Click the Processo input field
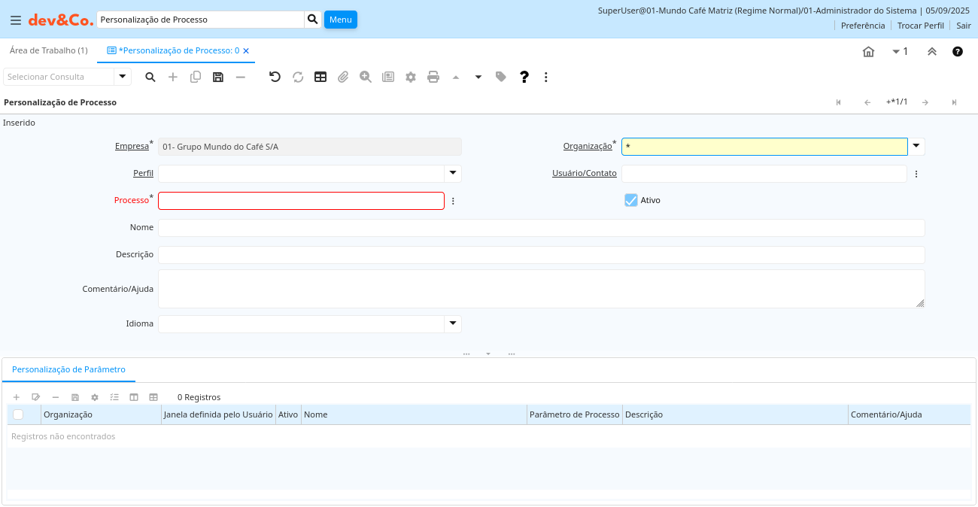The height and width of the screenshot is (507, 978). pos(301,201)
